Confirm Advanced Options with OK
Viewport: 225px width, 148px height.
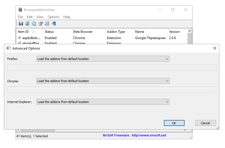(x=174, y=123)
